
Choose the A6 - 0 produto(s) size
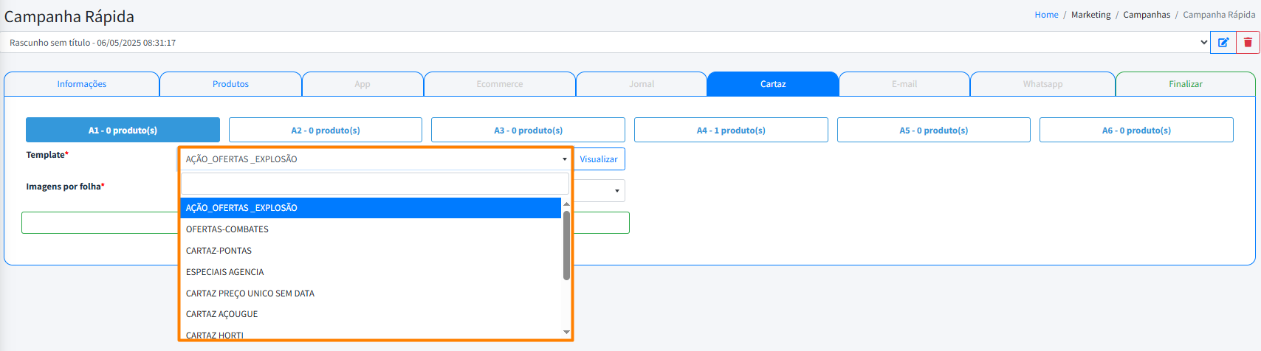(1136, 131)
